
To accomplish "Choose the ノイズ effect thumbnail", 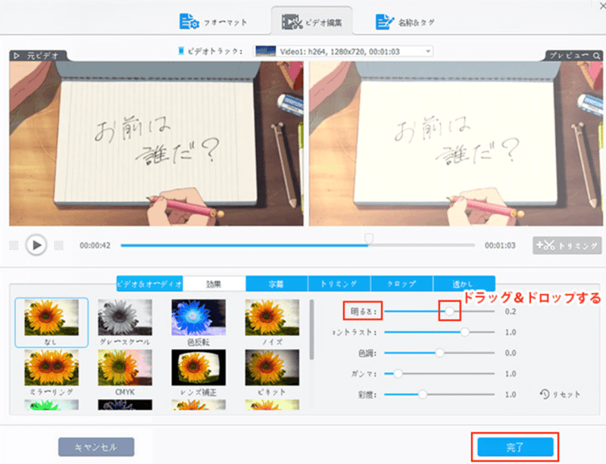I will (270, 316).
